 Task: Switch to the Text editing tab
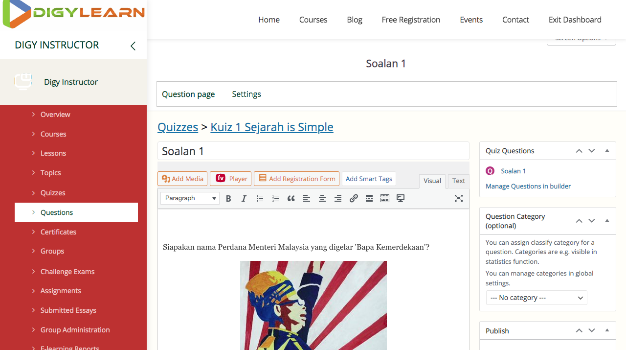(x=458, y=181)
